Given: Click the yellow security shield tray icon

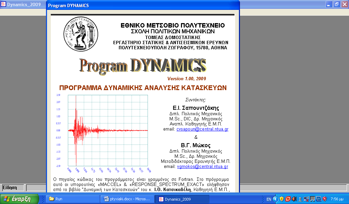Looking at the screenshot, I should coord(282,199).
